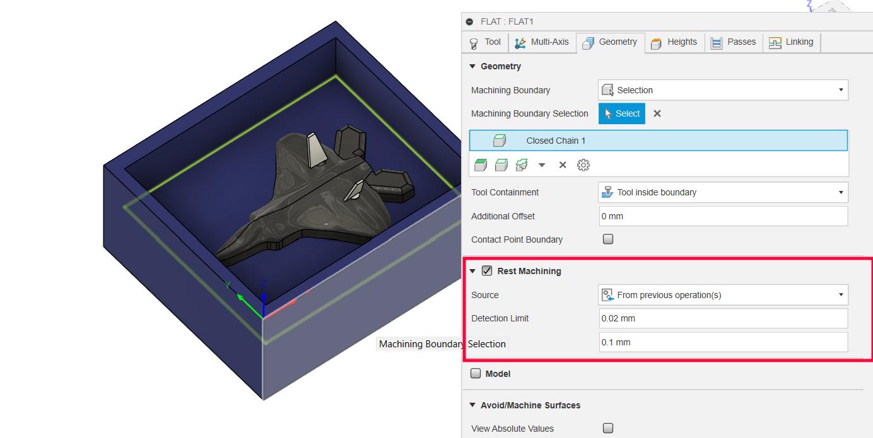
Task: Open the Tool Containment dropdown
Action: (723, 192)
